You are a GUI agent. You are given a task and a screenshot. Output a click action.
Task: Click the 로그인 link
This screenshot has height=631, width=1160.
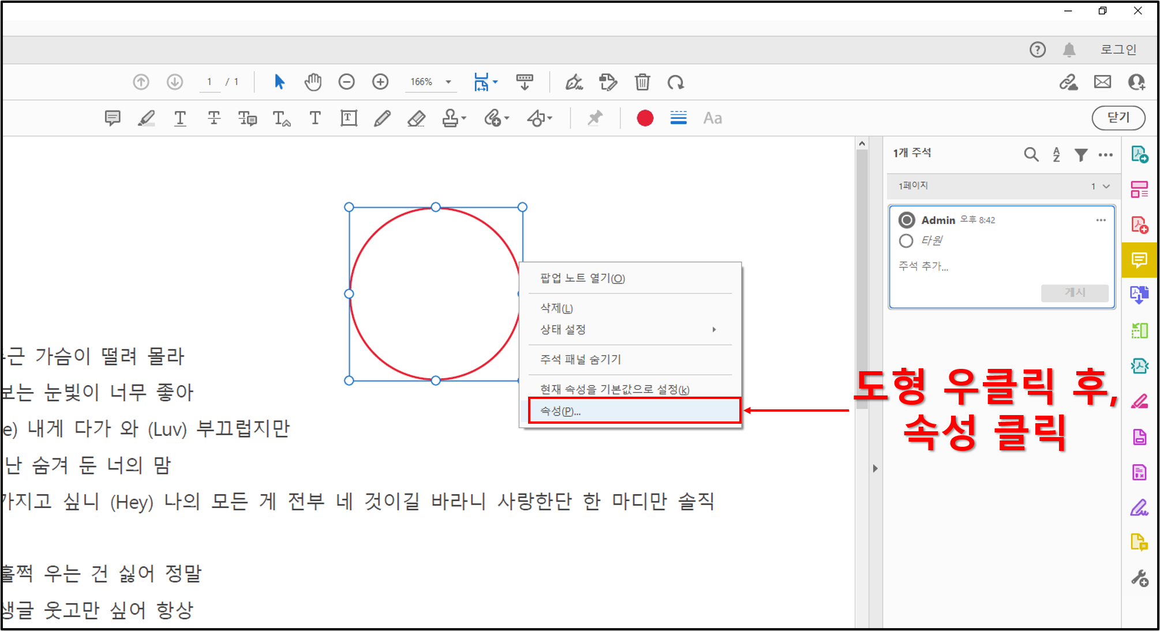click(1118, 50)
